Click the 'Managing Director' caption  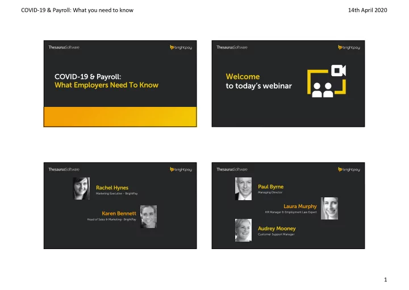[x=270, y=192]
